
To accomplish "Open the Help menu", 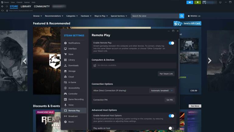I will coord(34,2).
